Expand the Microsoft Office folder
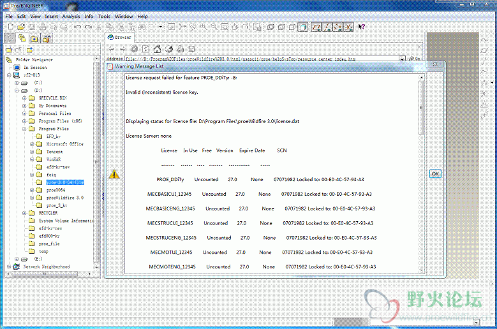The height and width of the screenshot is (329, 497). pos(32,144)
